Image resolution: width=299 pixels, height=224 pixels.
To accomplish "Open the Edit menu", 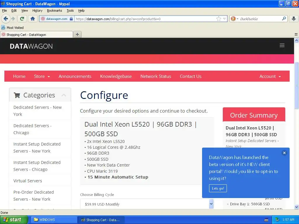I will (x=14, y=10).
